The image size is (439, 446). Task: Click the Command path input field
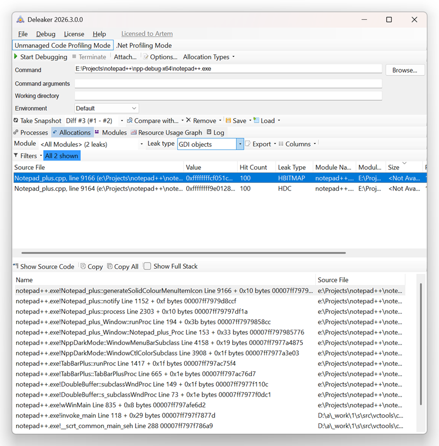[228, 68]
